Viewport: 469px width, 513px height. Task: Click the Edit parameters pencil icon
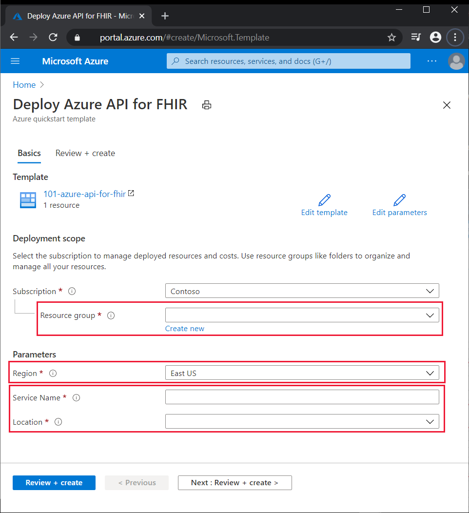coord(399,200)
